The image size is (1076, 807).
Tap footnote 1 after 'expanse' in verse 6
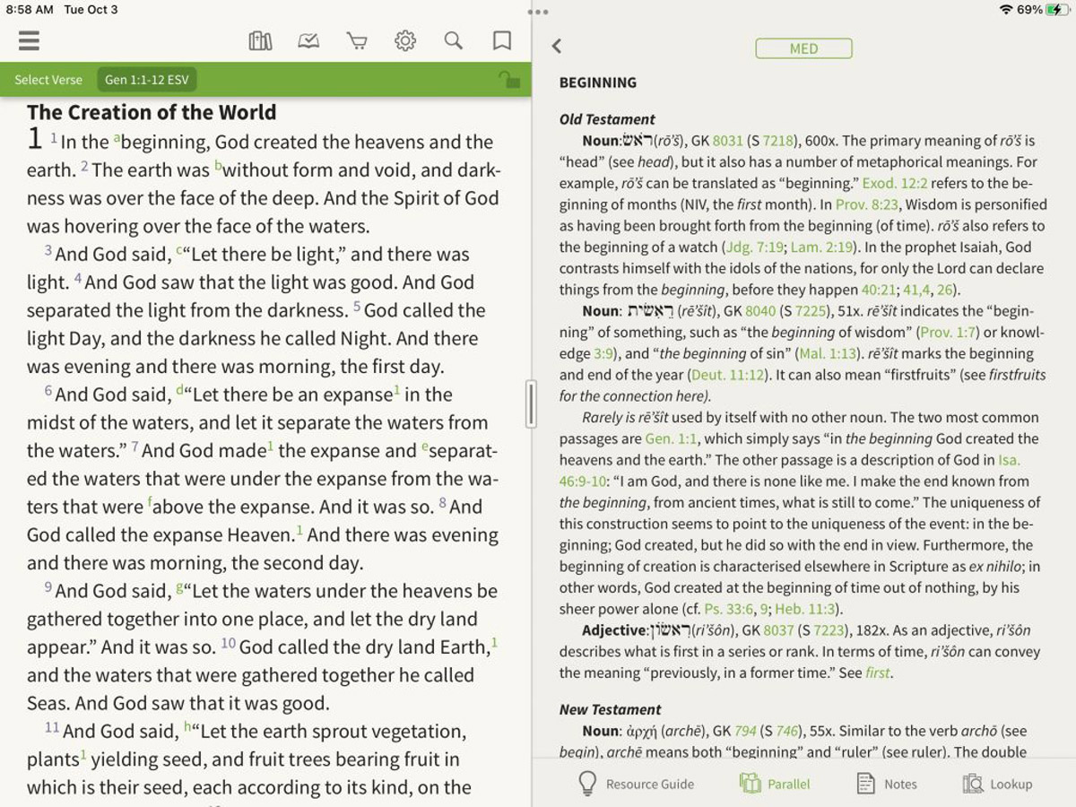395,391
